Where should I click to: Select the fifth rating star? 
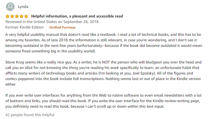tap(26, 16)
